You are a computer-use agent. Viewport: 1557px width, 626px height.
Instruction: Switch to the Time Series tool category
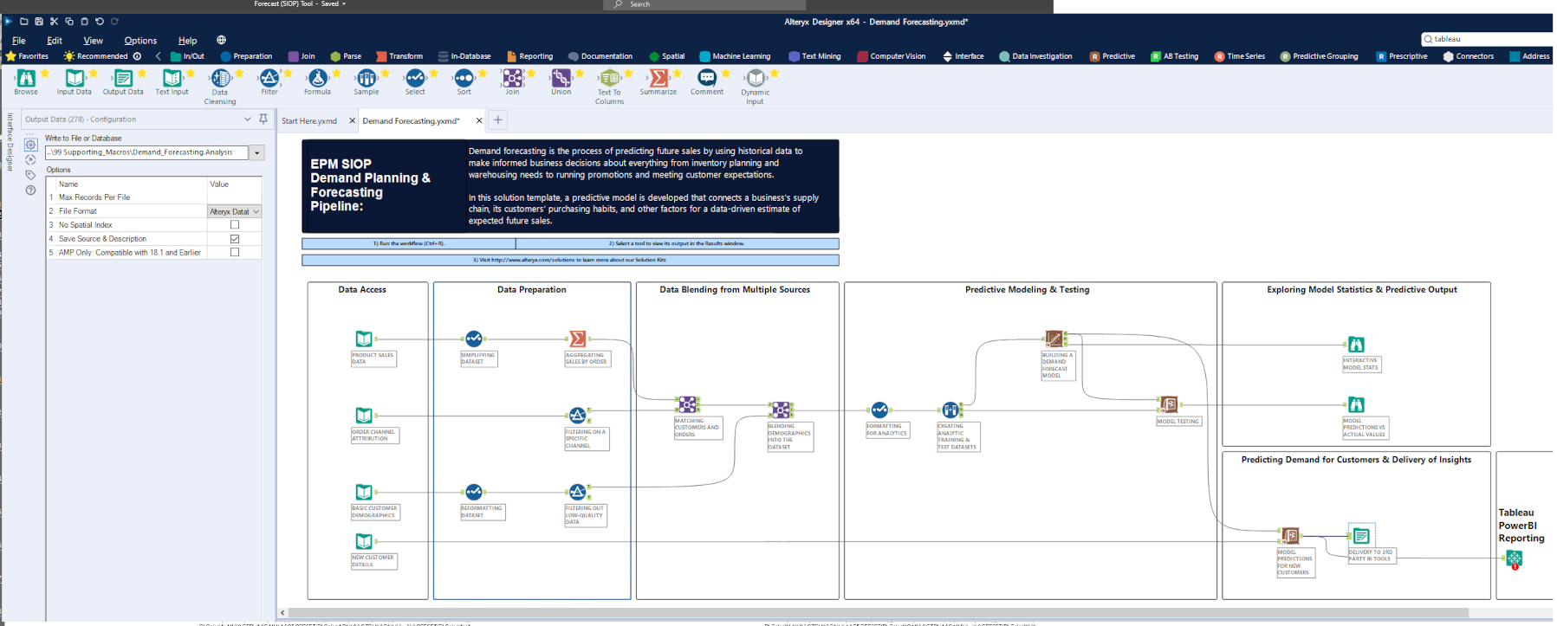point(1240,56)
